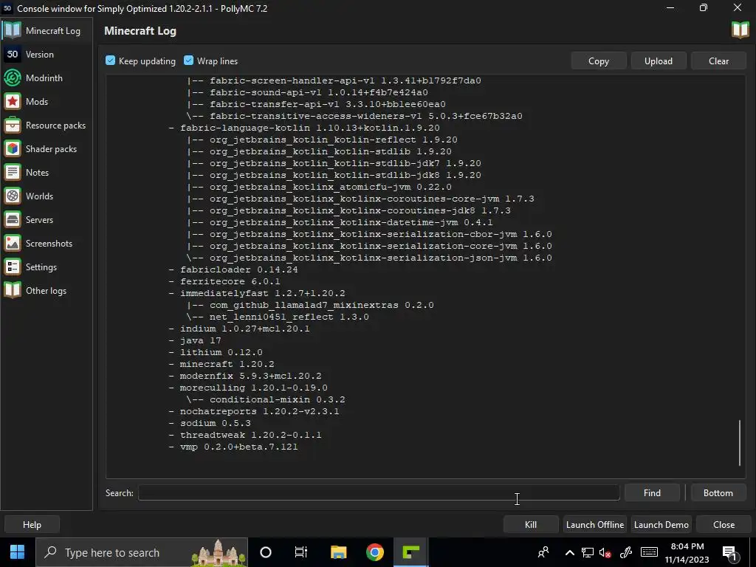Image resolution: width=756 pixels, height=567 pixels.
Task: Open the Worlds globe icon
Action: tap(13, 196)
